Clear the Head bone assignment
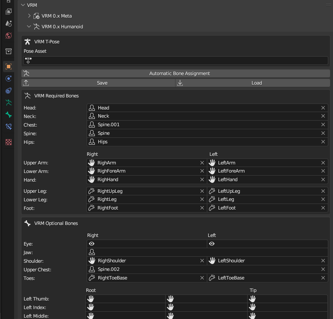This screenshot has width=333, height=319. 323,108
